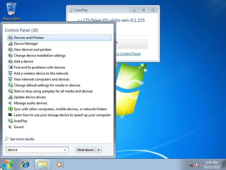The image size is (226, 170).
Task: Select AutoPlay result text
Action: click(x=21, y=121)
